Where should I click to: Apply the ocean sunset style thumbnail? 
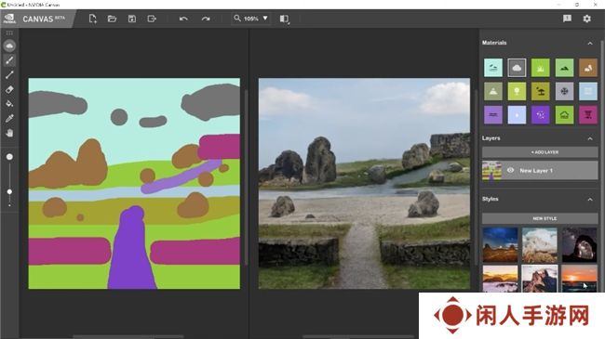579,279
